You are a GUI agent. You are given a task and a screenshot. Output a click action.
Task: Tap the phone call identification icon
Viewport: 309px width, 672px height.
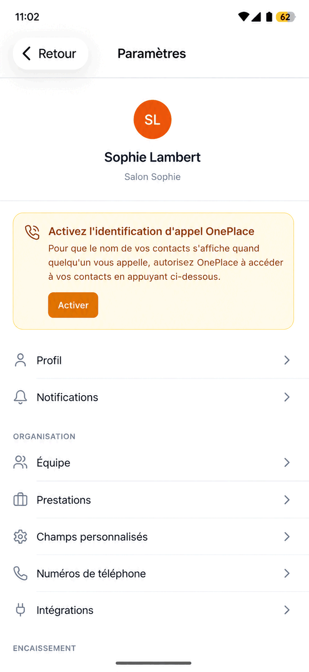click(x=32, y=232)
